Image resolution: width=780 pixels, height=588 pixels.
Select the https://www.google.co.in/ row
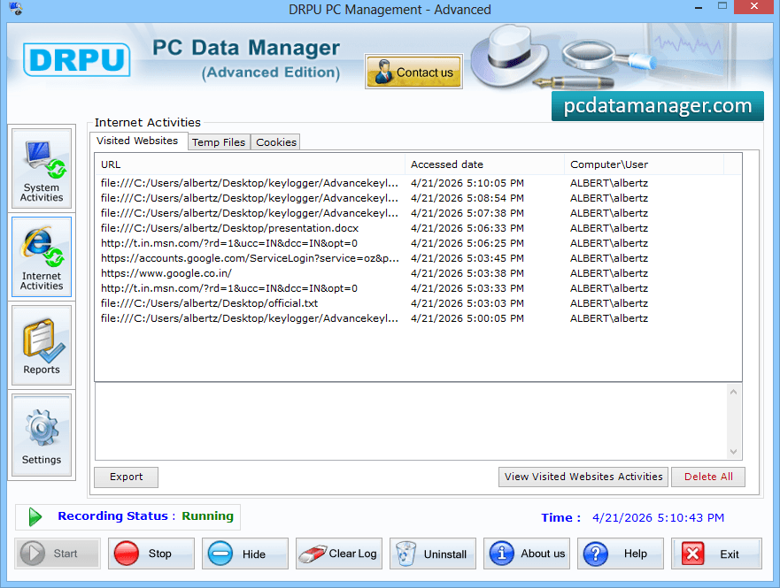pos(418,273)
